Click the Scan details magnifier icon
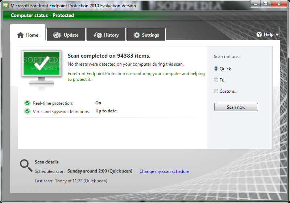Viewport: 290px width, 203px height. point(26,165)
